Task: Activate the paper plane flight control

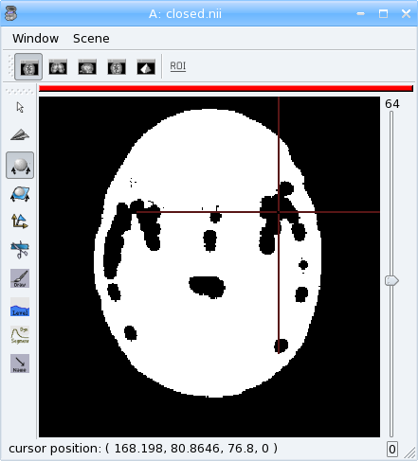Action: tap(20, 135)
